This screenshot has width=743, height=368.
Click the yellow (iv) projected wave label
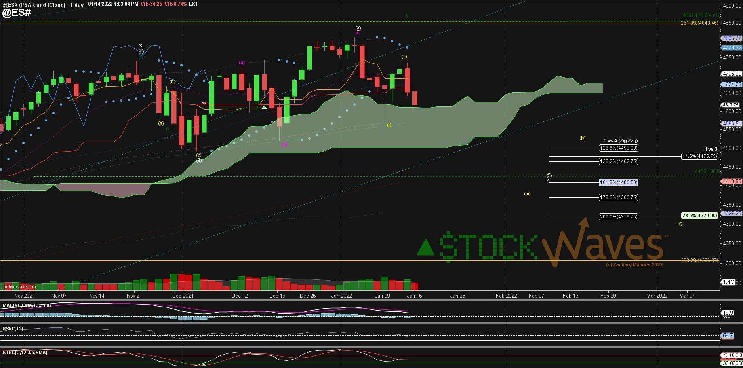[583, 138]
